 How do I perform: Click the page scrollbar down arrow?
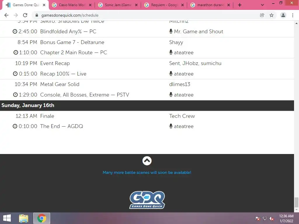(x=297, y=210)
